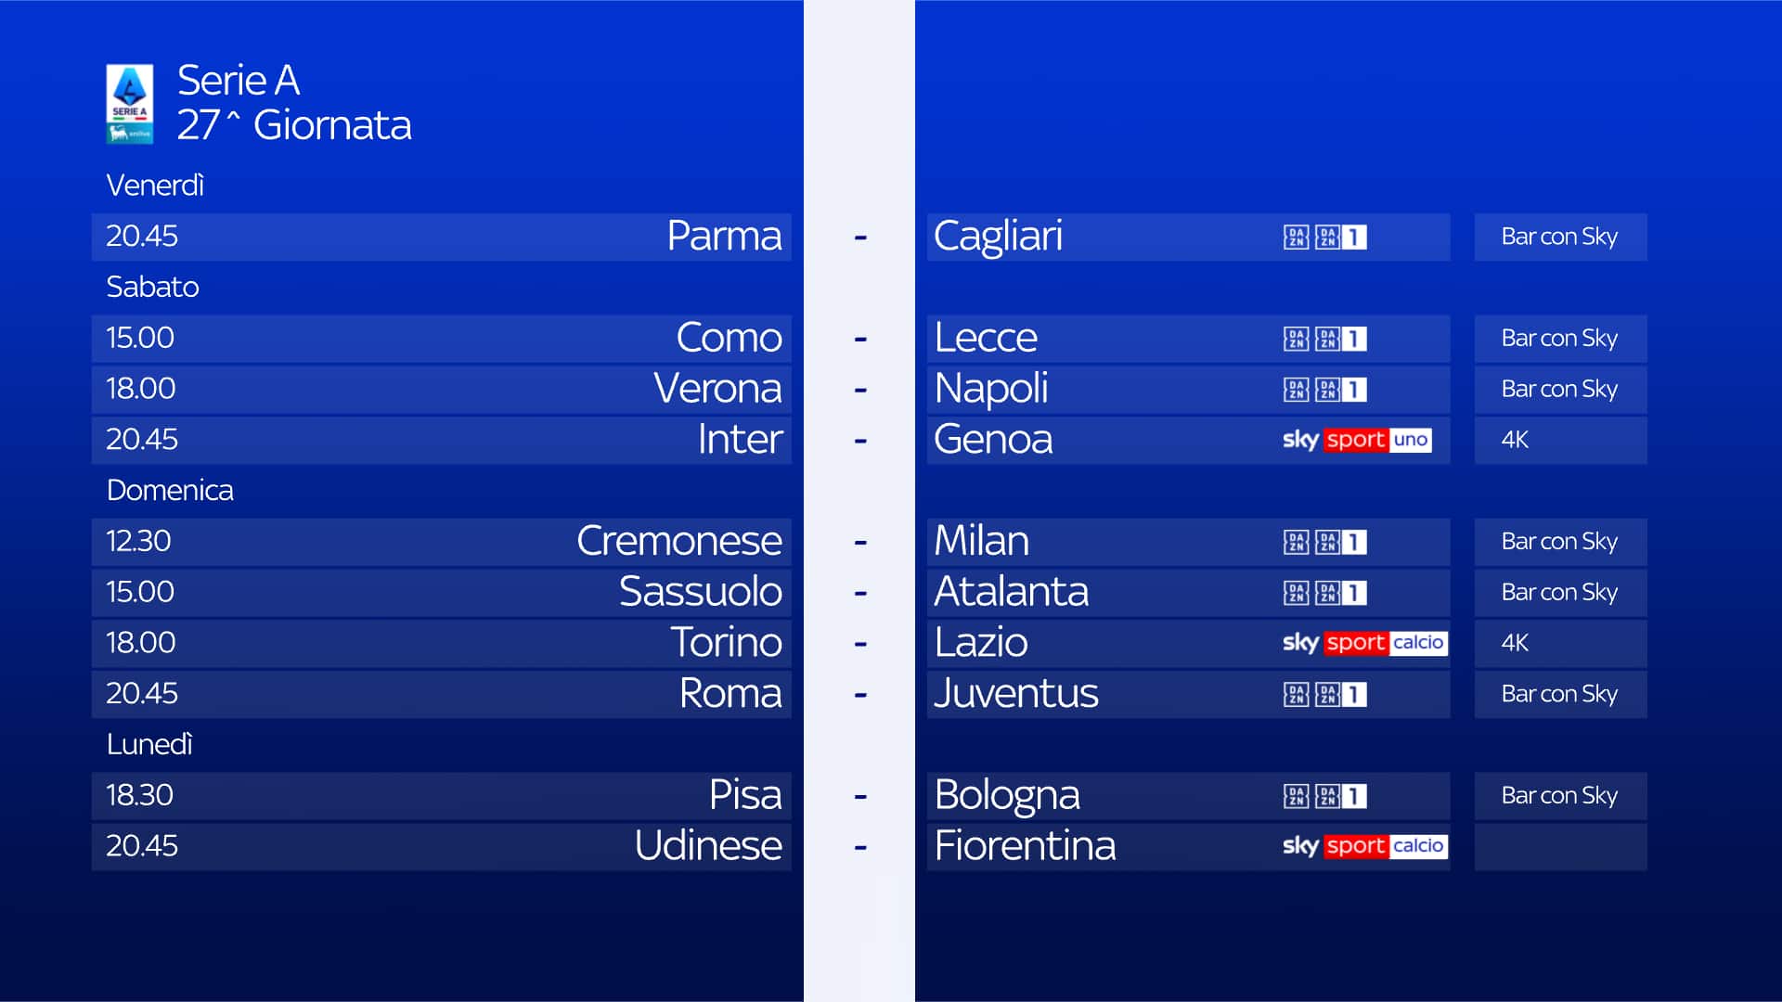
Task: Click the DAZN icon next to Atalanta
Action: [x=1296, y=593]
